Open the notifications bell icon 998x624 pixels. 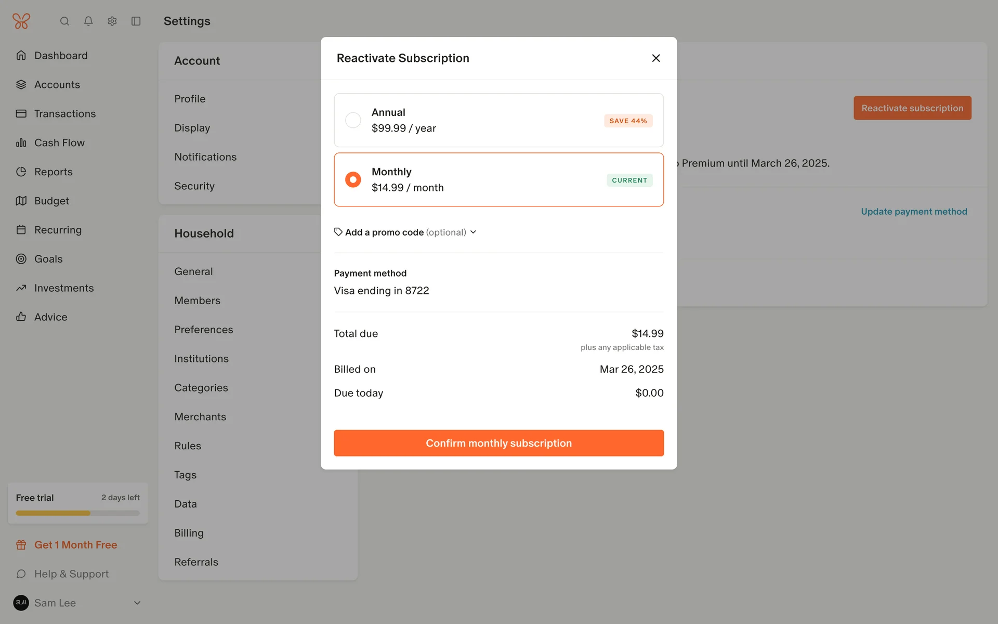click(x=88, y=21)
